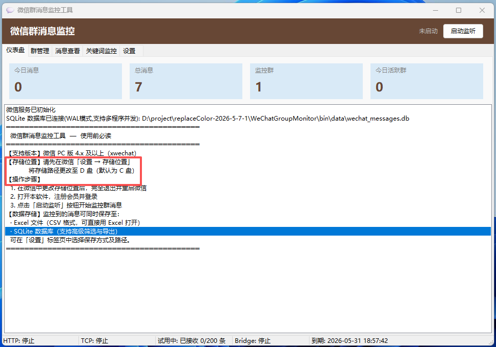Select the Excel 文件（CSV 格式） line
The width and height of the screenshot is (496, 347).
coord(248,223)
